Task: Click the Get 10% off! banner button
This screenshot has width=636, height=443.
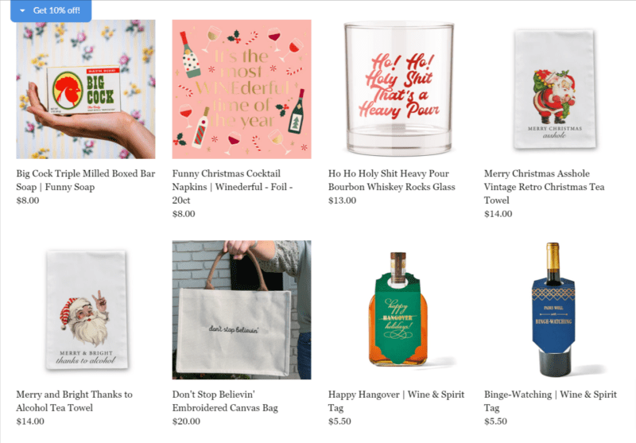Action: [51, 10]
